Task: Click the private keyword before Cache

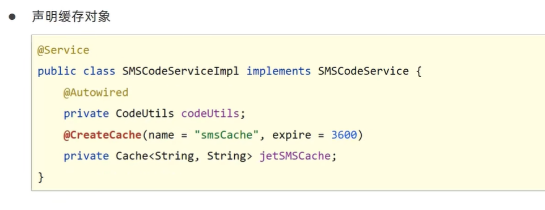Action: (x=86, y=157)
